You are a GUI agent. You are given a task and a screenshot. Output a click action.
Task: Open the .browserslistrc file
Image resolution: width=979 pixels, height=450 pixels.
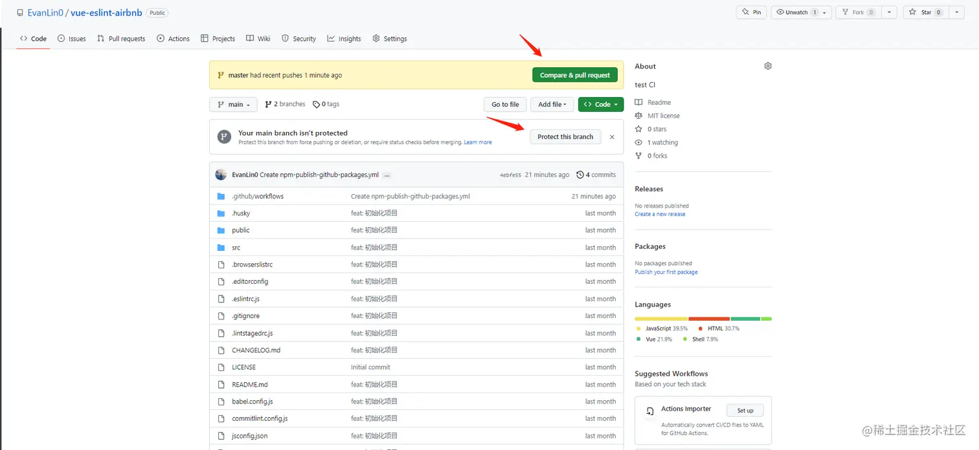[x=253, y=264]
